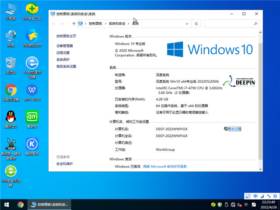Toggle IME punctuation mode button
This screenshot has height=210, width=280.
tap(268, 196)
